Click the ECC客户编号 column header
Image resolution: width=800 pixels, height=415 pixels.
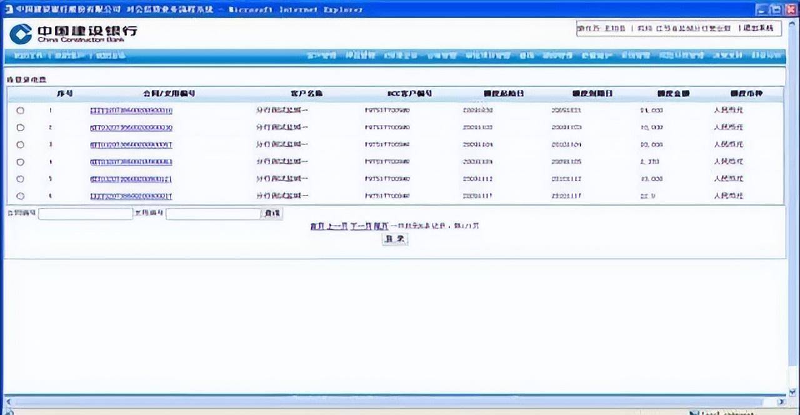410,94
